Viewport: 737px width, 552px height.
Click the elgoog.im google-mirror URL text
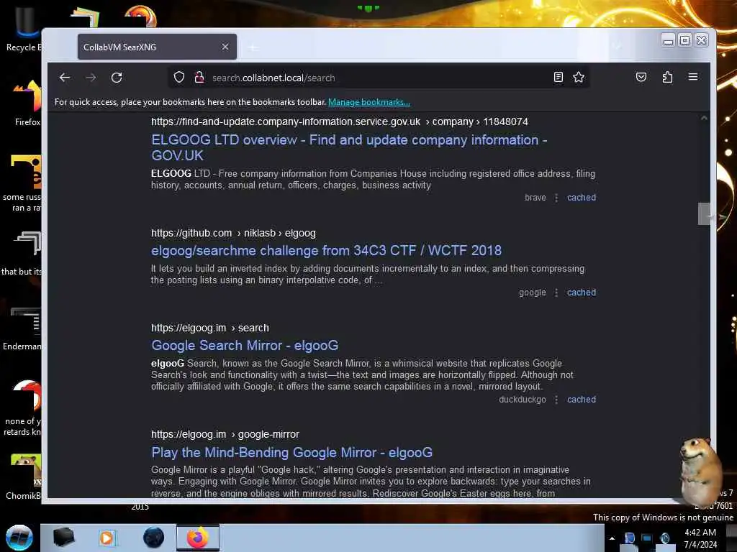225,435
